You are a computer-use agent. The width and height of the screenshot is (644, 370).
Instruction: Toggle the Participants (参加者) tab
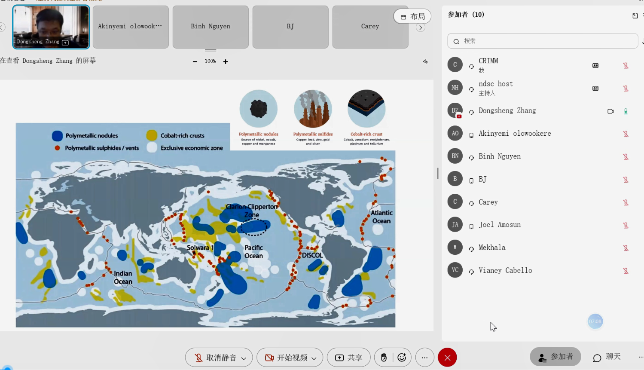click(x=555, y=357)
